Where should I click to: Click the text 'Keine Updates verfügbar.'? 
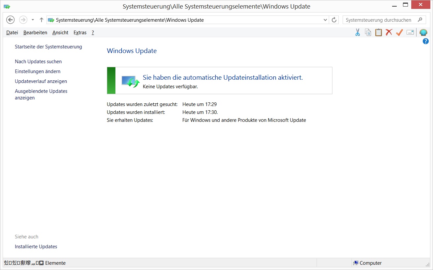(x=170, y=87)
